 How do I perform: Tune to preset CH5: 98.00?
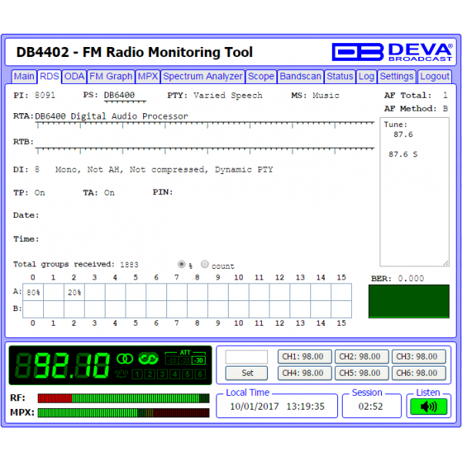point(362,373)
